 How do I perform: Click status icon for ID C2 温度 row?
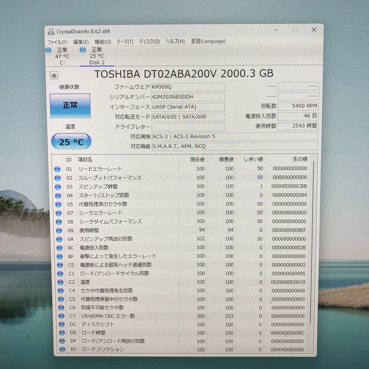click(x=61, y=282)
